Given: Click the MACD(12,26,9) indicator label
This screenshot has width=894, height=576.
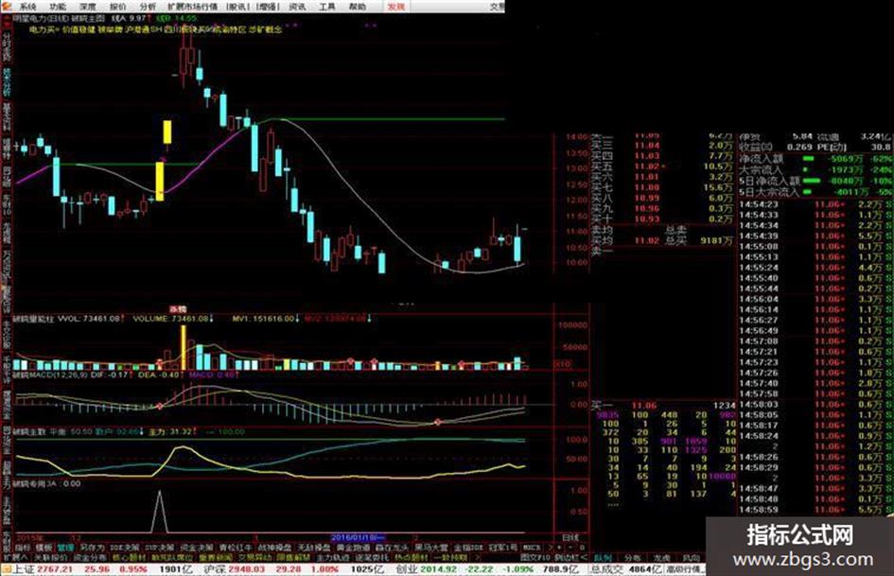Looking at the screenshot, I should tap(48, 375).
